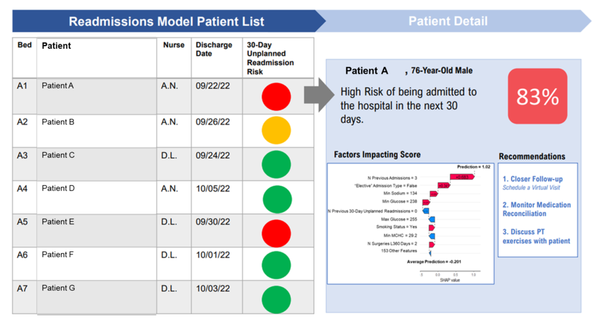
Task: Open the Closer Follow-up recommendation
Action: (532, 179)
